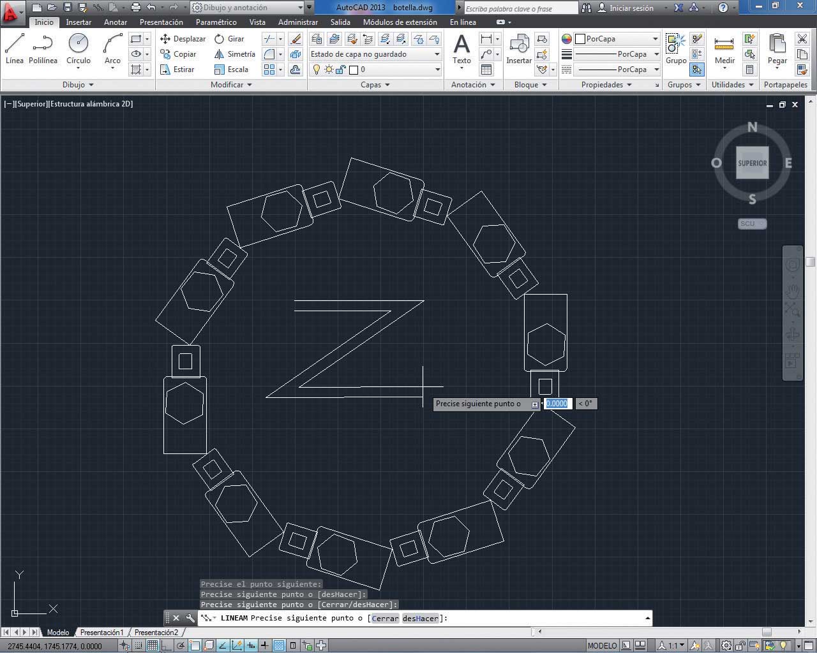Image resolution: width=817 pixels, height=653 pixels.
Task: Click the Undo arrow in quick access toolbar
Action: [151, 8]
